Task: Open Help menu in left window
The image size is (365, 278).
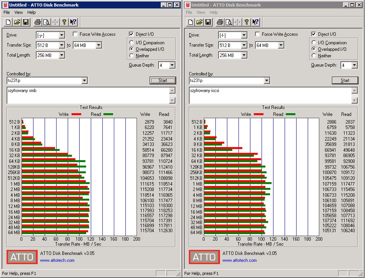Action: [x=32, y=12]
